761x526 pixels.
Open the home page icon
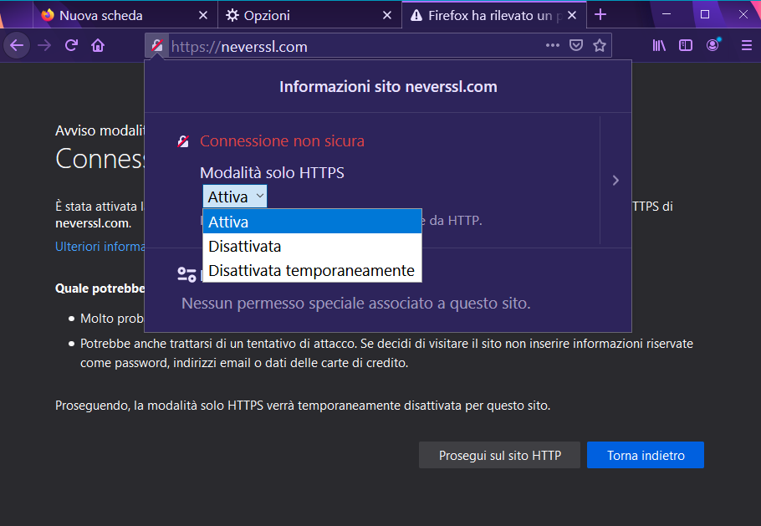pyautogui.click(x=98, y=46)
